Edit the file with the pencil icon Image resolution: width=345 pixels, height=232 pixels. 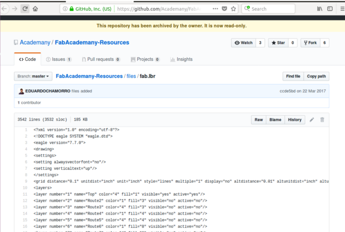point(312,120)
